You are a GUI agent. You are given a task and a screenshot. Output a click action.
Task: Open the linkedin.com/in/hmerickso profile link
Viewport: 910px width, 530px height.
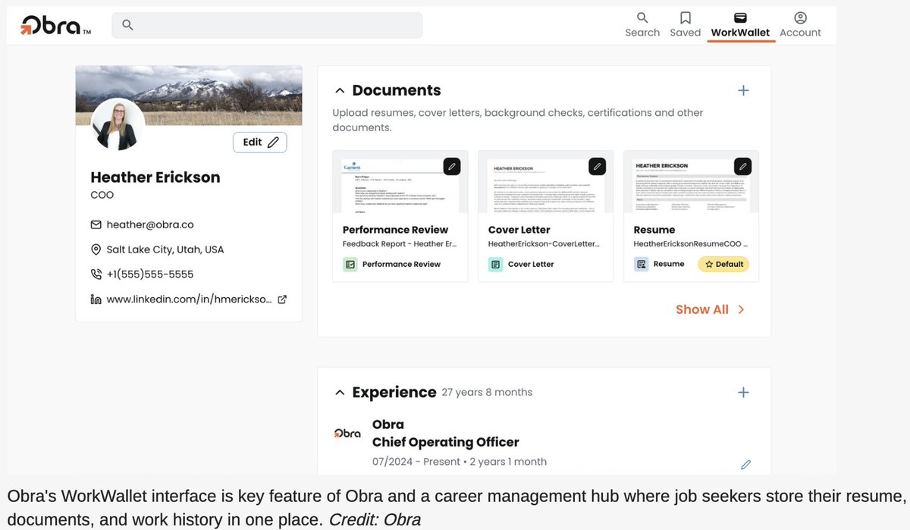pyautogui.click(x=189, y=299)
